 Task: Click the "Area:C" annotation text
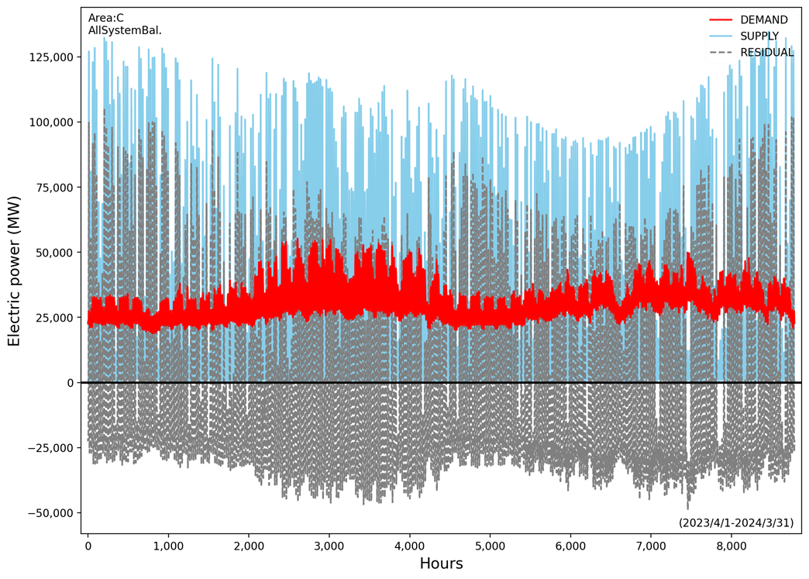click(x=106, y=18)
